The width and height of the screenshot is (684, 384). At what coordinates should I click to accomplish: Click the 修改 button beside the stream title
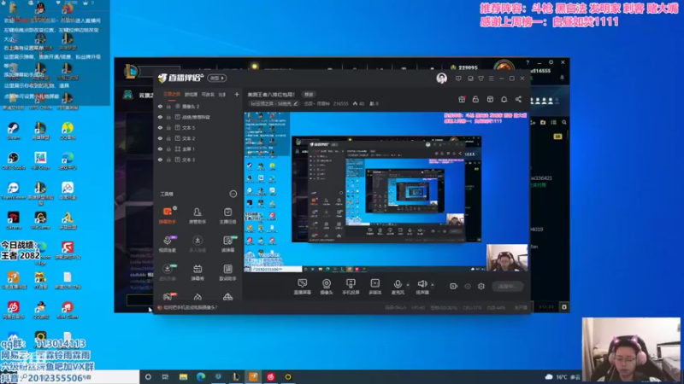point(309,95)
